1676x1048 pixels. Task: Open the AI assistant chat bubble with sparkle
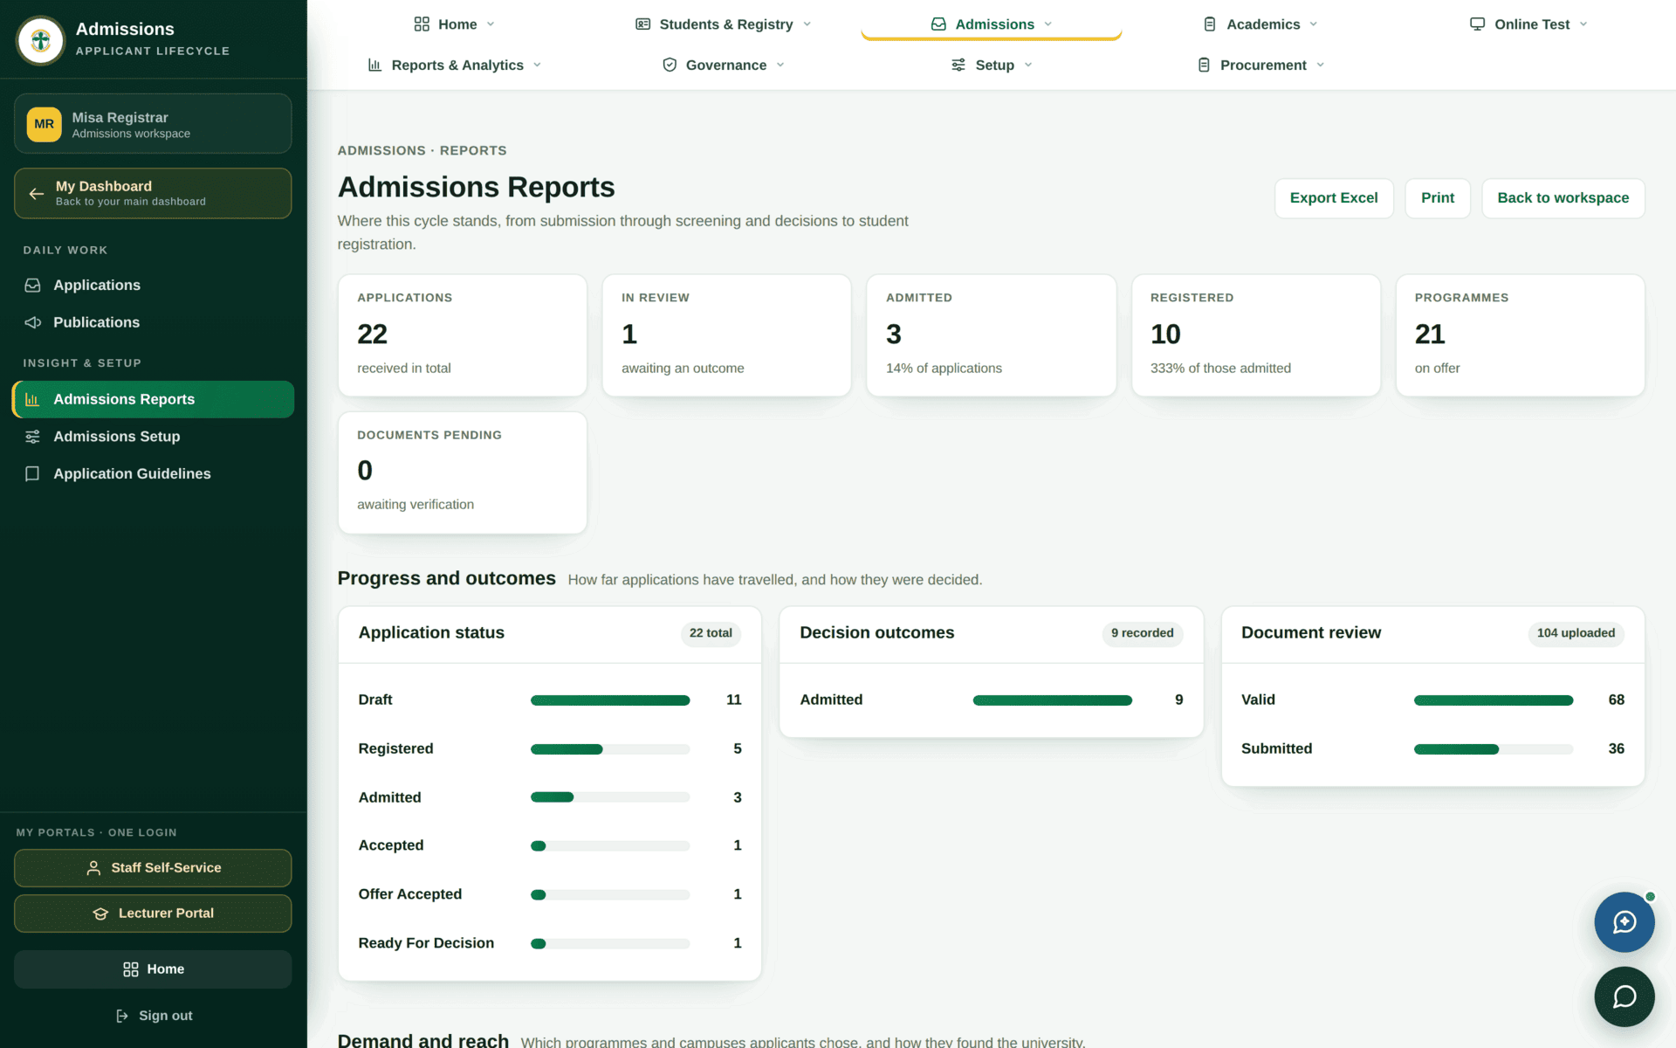1624,922
